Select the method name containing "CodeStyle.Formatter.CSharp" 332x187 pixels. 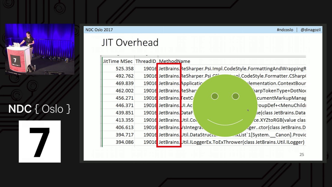pos(232,76)
